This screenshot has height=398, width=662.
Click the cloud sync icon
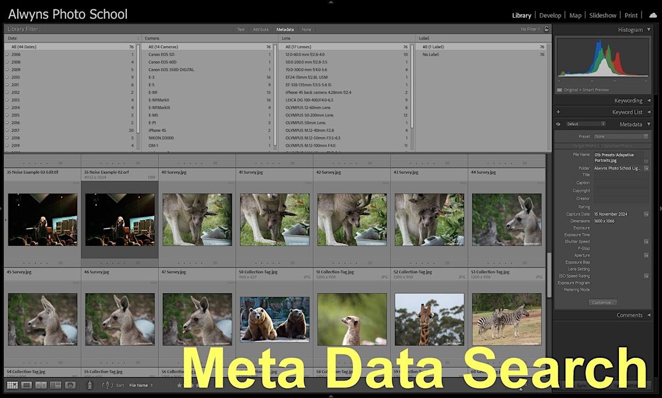(x=653, y=15)
